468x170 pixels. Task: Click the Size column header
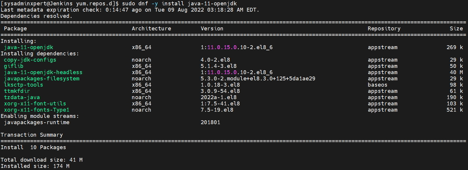click(456, 28)
